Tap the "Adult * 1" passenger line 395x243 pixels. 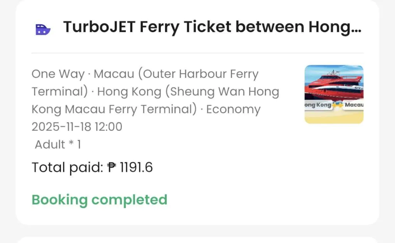(58, 144)
